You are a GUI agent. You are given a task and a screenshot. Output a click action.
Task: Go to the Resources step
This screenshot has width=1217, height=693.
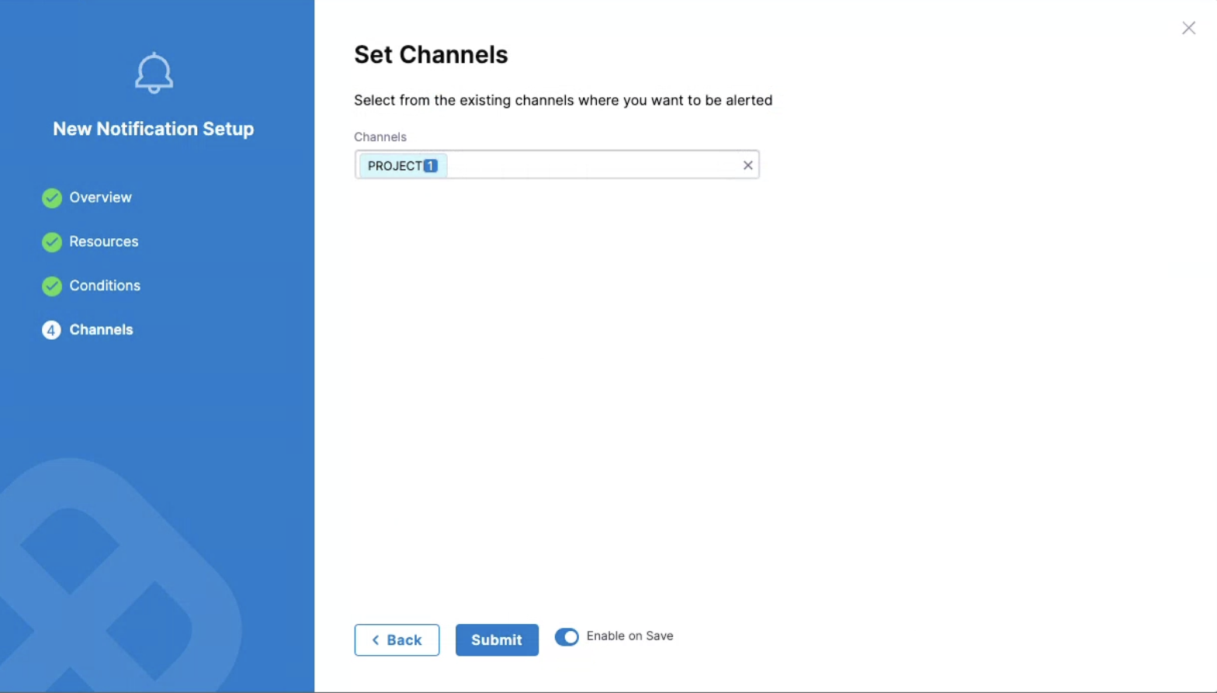click(x=103, y=242)
